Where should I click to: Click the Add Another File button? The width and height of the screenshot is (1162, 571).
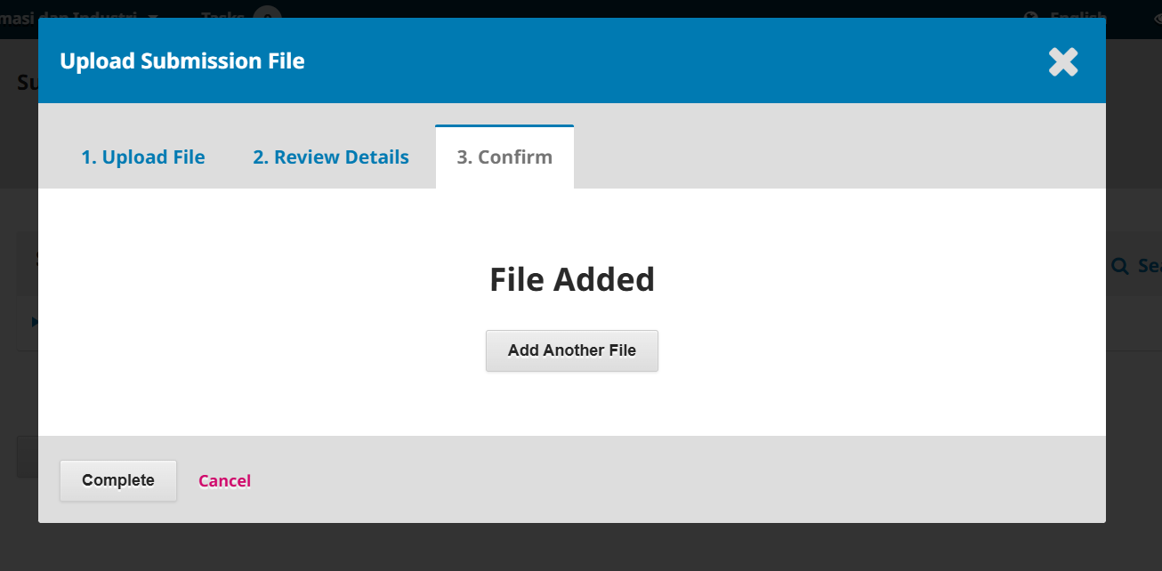click(571, 350)
